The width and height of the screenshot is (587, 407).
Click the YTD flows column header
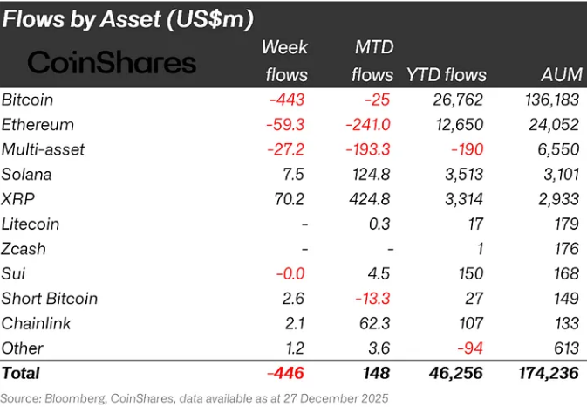coord(447,75)
